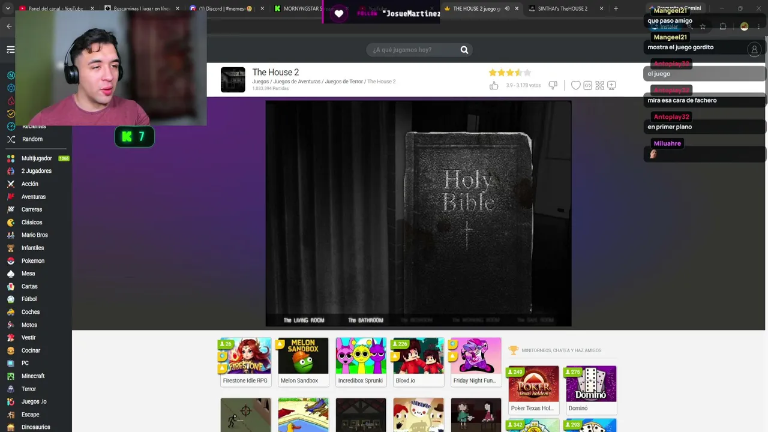Open the Bloxd.io game card
Screen dimensions: 768x432
418,362
